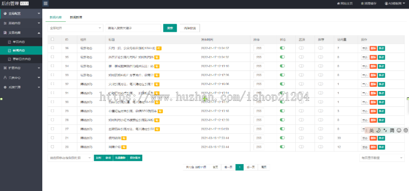Enable the recommend switch for ID 35
409x191 pixels.
click(x=320, y=57)
